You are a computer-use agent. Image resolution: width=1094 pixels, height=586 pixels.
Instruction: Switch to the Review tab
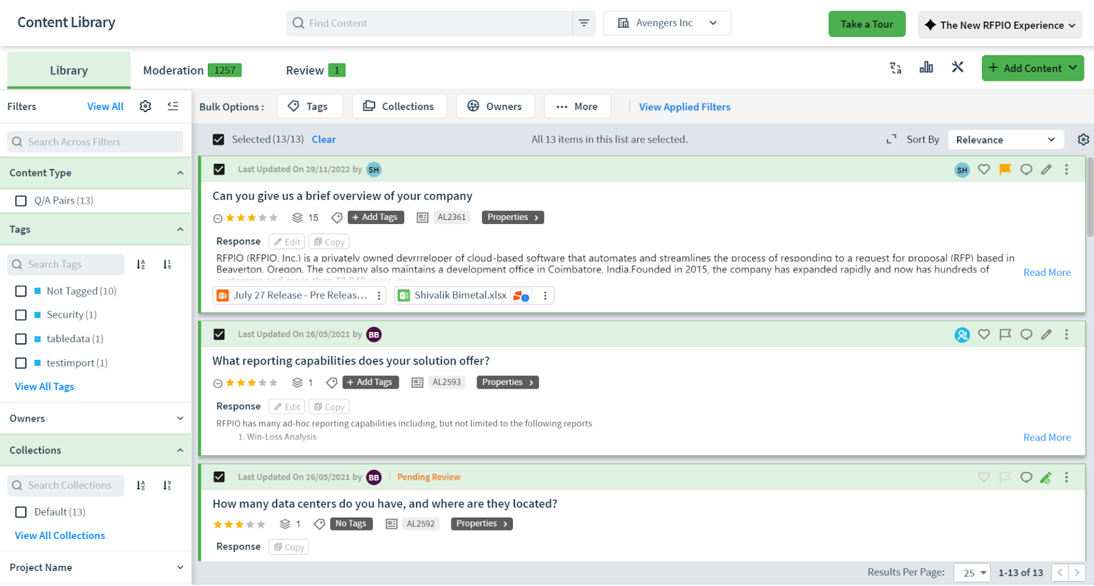[315, 70]
